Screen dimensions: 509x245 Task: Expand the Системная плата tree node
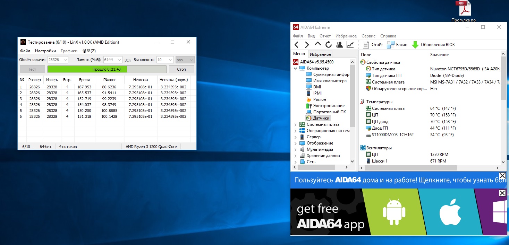pyautogui.click(x=295, y=125)
